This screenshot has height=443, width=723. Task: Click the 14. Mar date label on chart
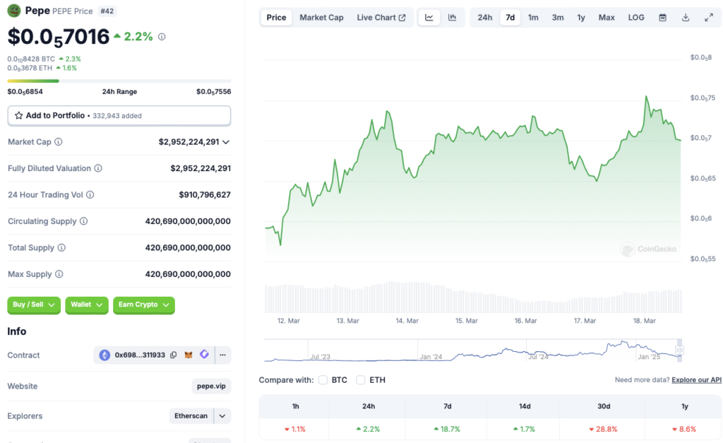point(407,320)
